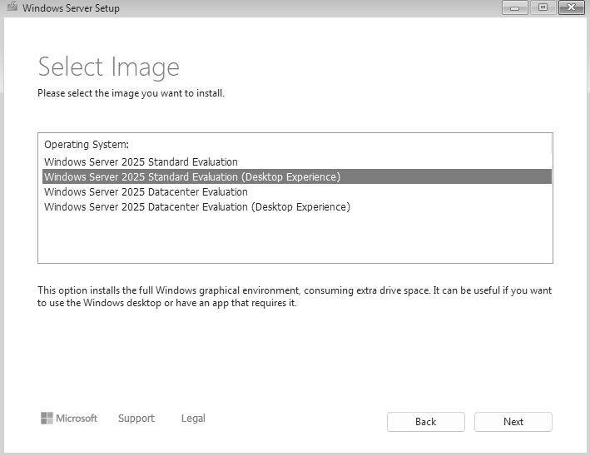Open the Support link

click(x=136, y=418)
